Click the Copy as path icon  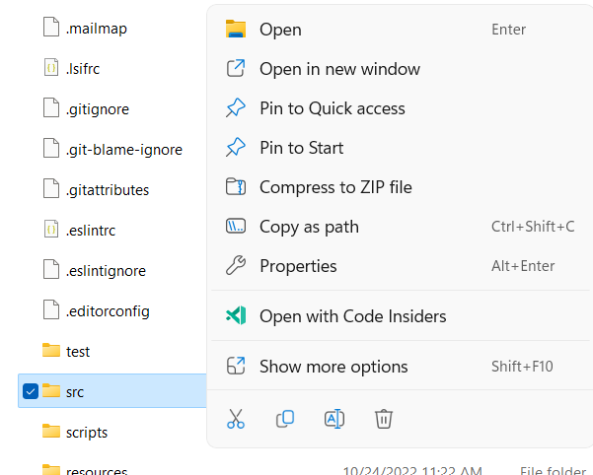pos(236,227)
